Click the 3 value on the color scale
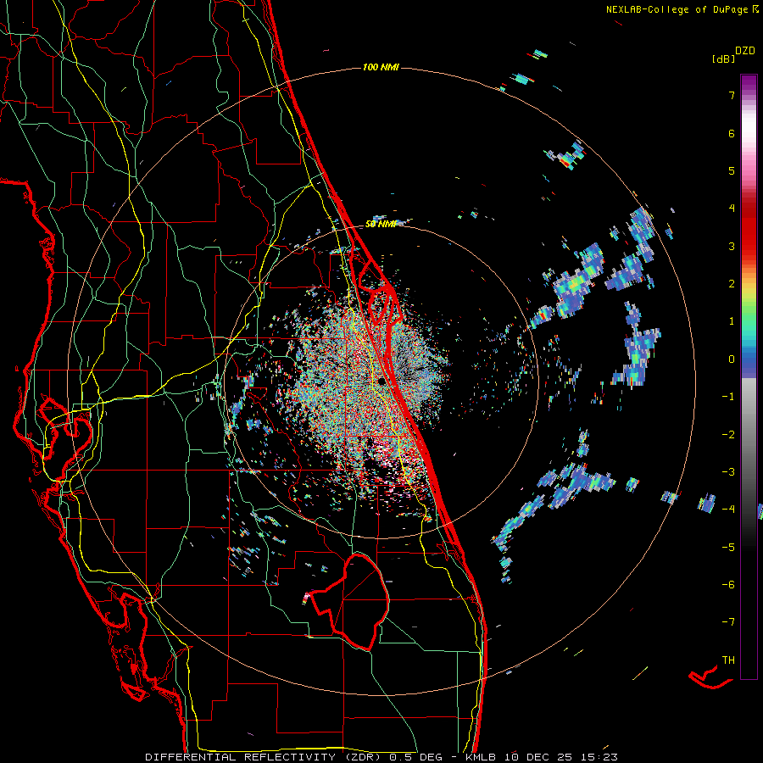The image size is (763, 763). click(x=732, y=246)
